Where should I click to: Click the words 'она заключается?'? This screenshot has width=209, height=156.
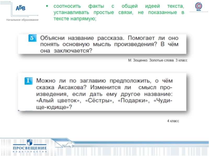coord(66,51)
